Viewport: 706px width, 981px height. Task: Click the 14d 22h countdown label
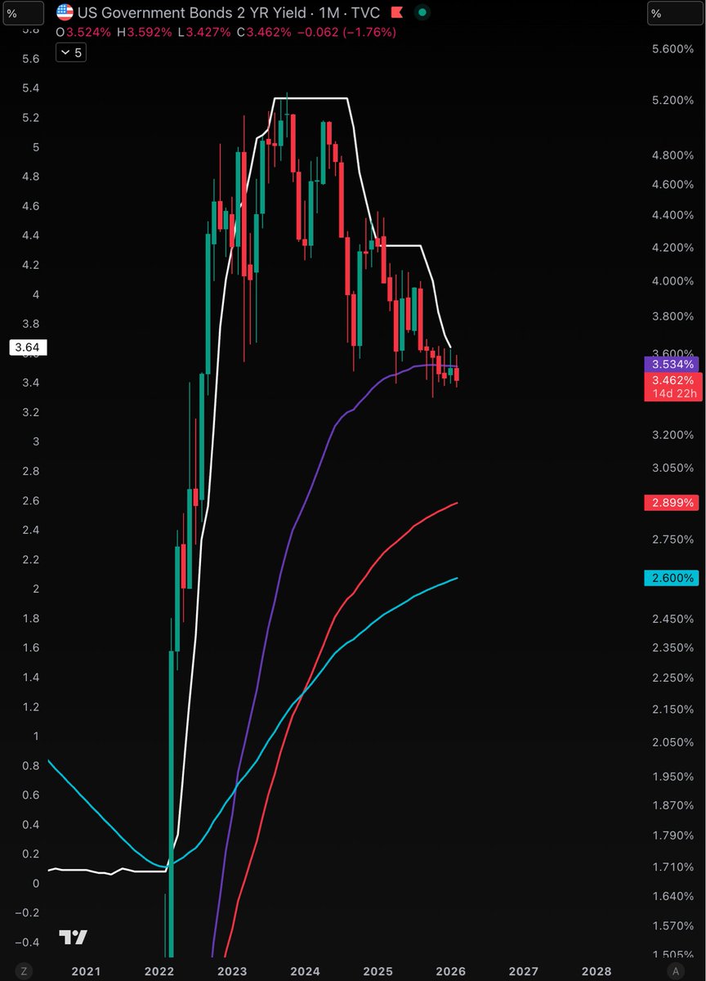tap(674, 394)
